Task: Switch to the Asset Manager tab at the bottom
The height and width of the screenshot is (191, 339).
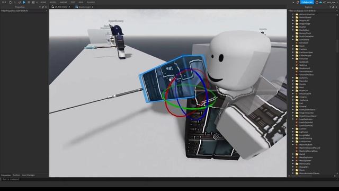Action: coord(28,175)
